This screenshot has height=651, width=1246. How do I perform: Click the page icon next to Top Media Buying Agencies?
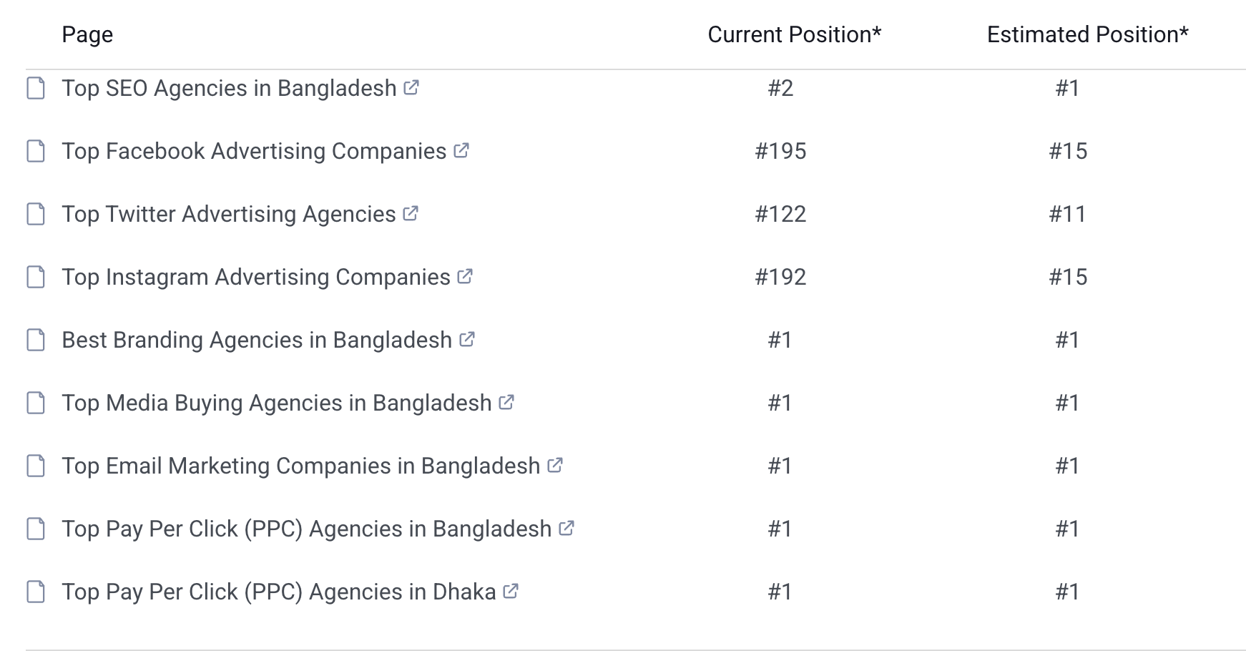35,403
